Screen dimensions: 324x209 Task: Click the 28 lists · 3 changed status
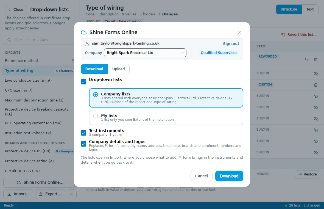point(303,205)
